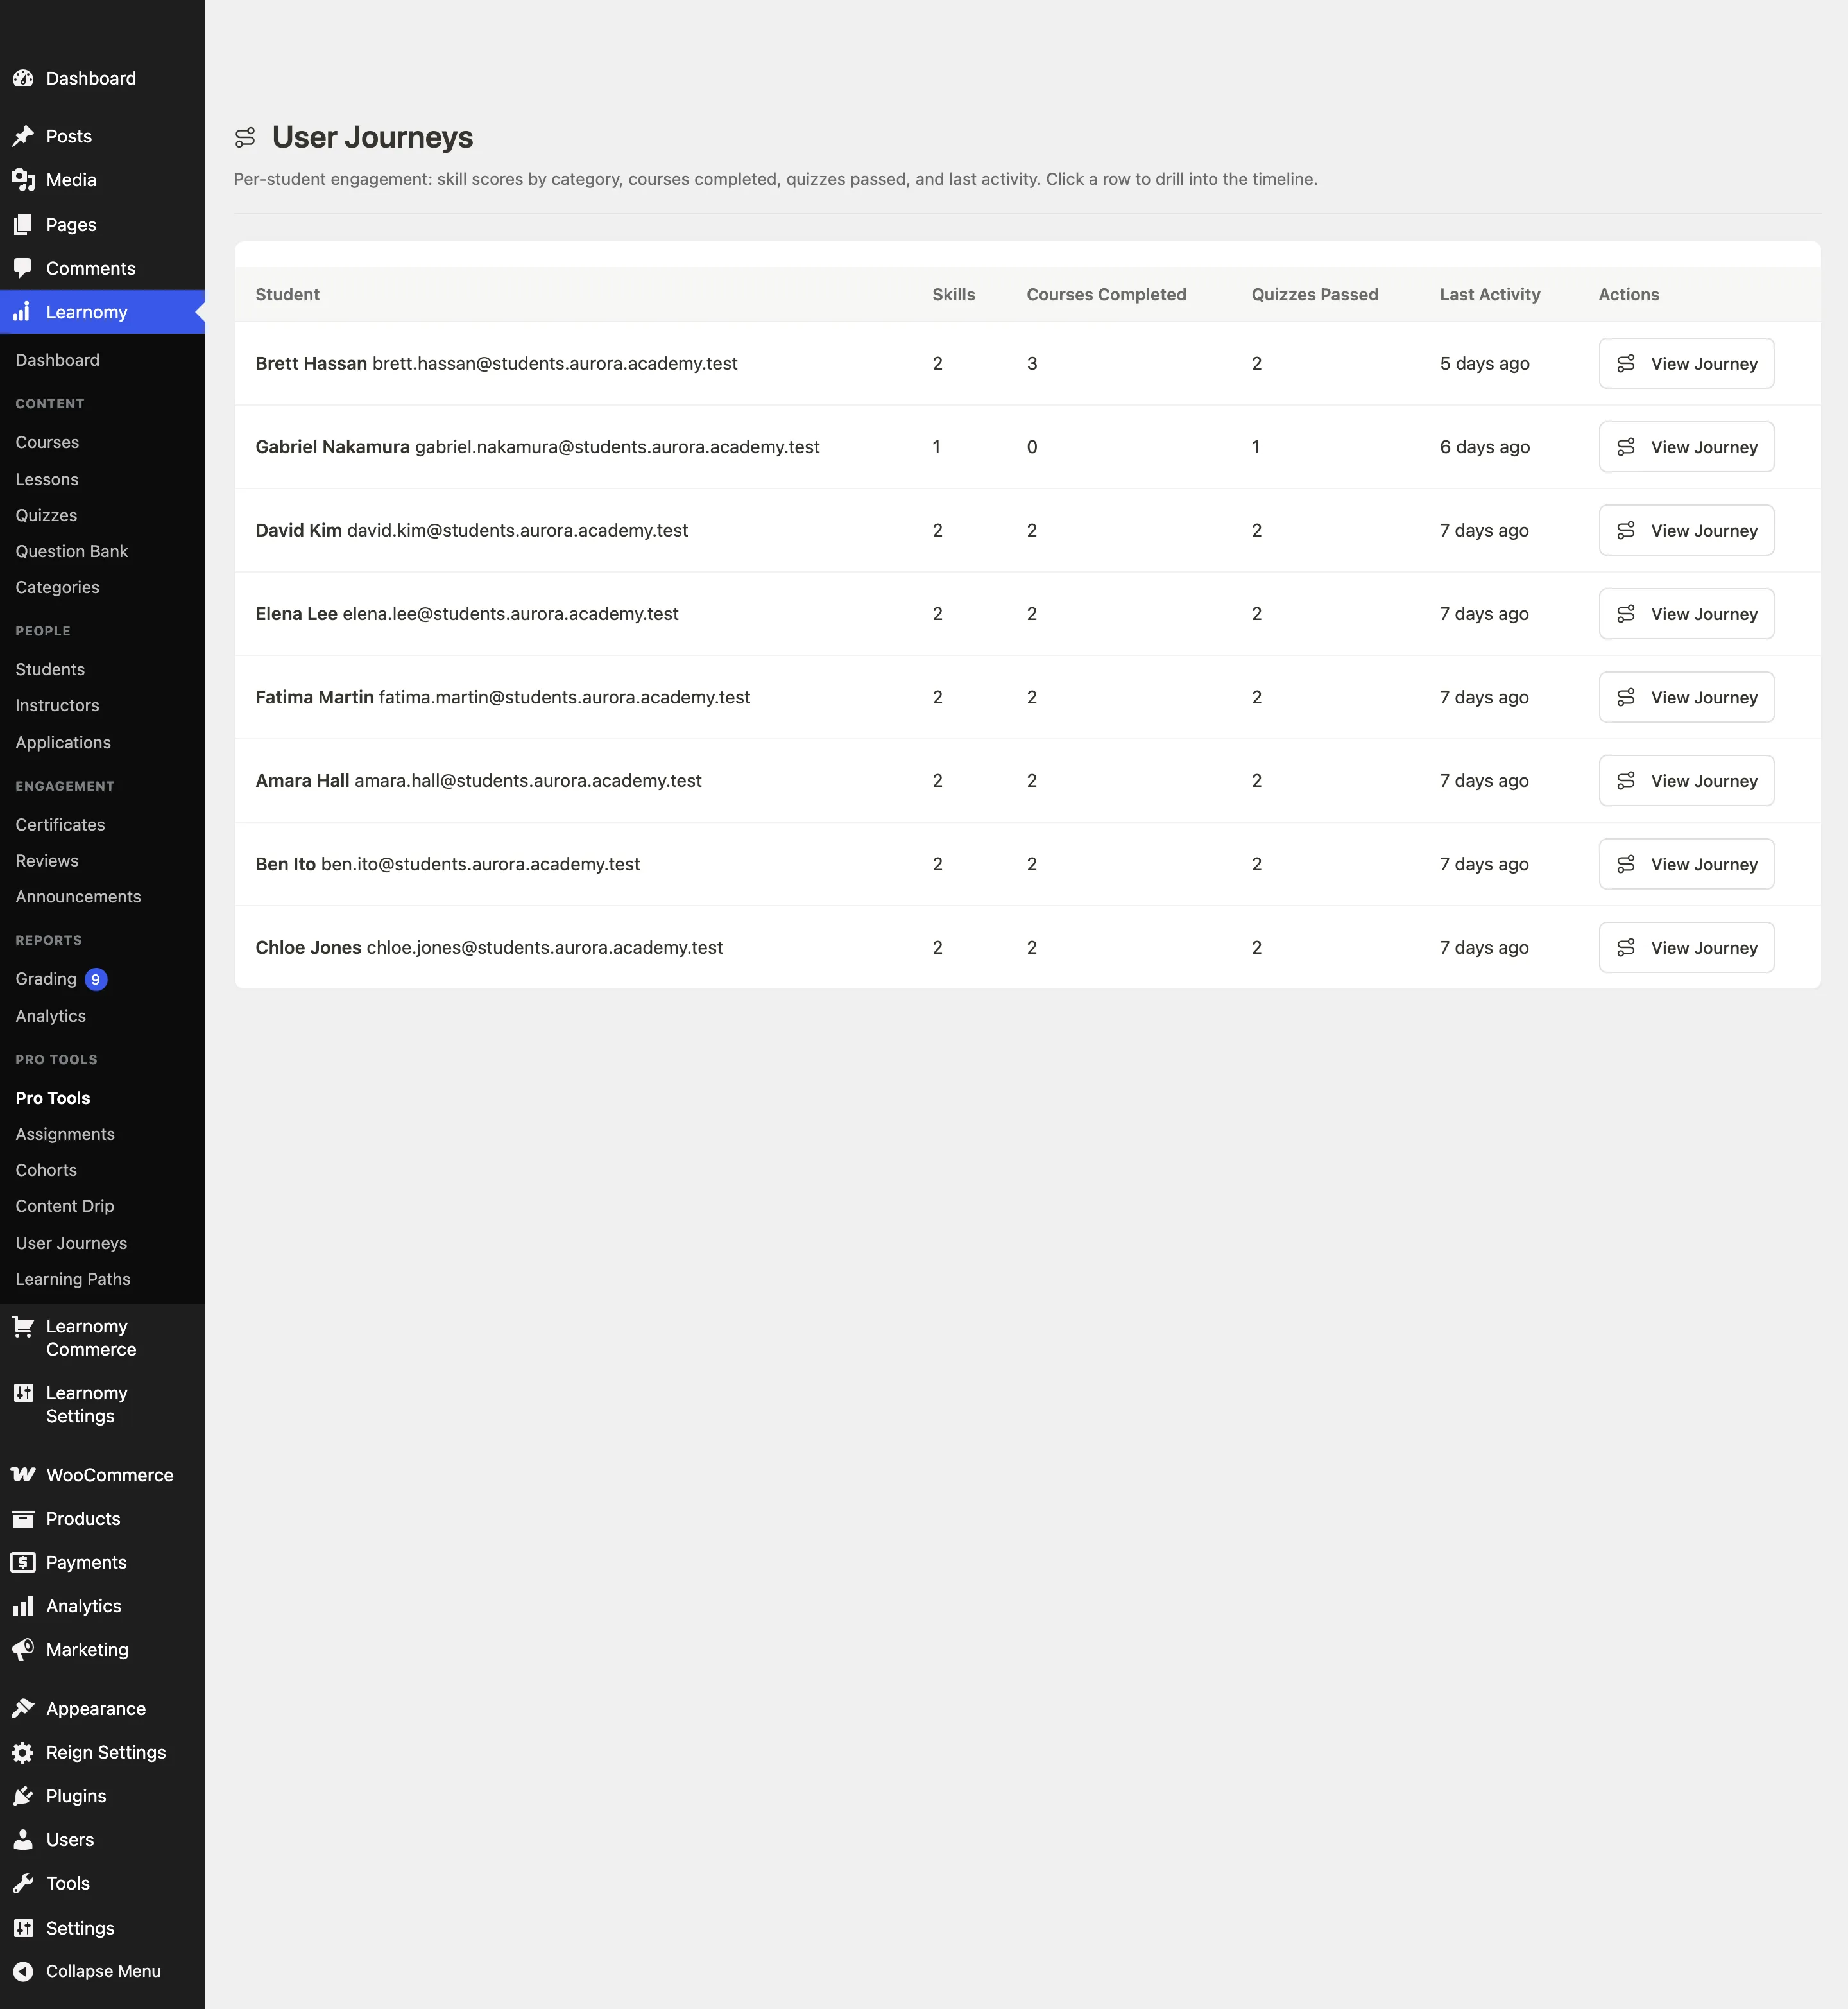The image size is (1848, 2009).
Task: Click the Skills column header
Action: click(953, 294)
